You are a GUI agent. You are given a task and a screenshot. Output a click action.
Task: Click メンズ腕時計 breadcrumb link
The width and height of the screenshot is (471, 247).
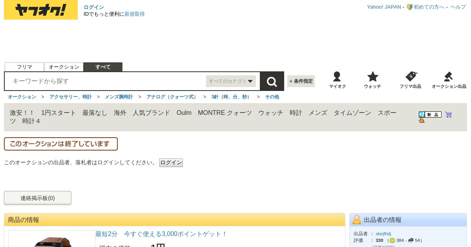click(119, 97)
